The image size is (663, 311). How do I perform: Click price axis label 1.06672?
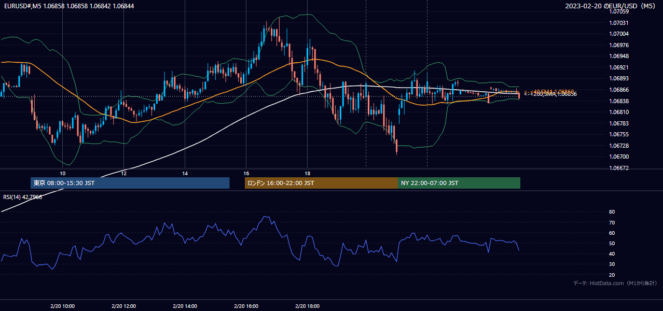coord(618,168)
